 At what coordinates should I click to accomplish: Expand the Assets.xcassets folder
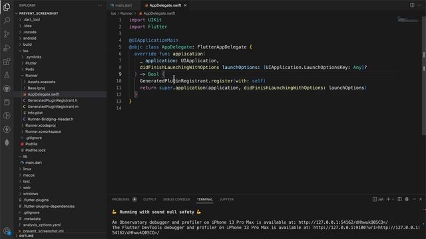tap(41, 82)
